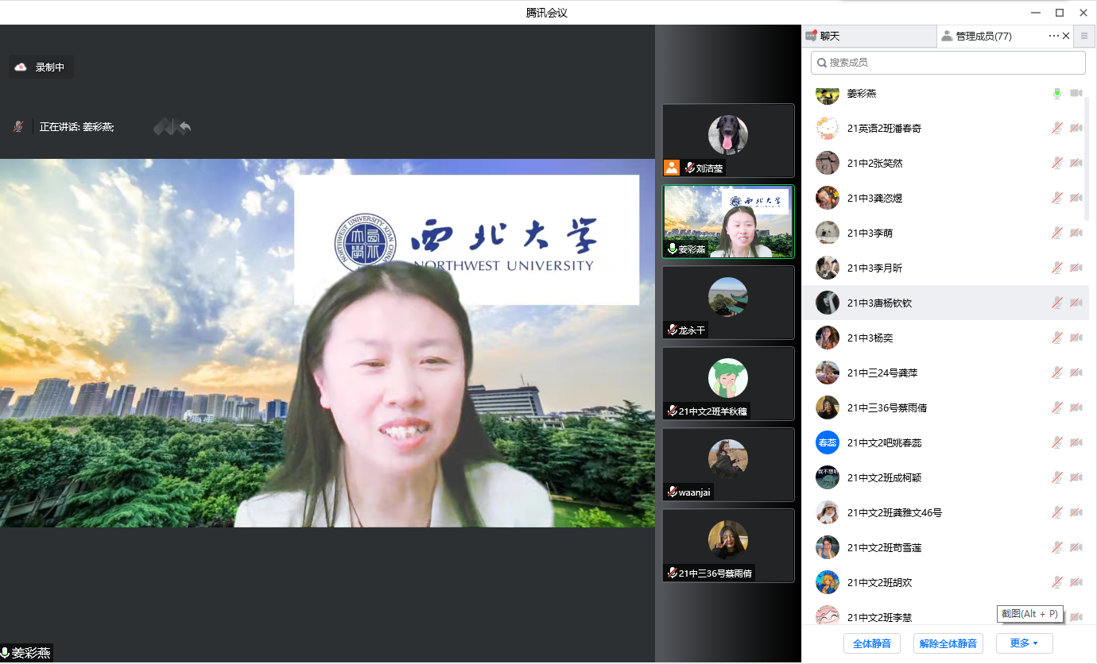Click 姜彩燕's green microphone icon in list
This screenshot has height=664, width=1097.
(x=1056, y=94)
